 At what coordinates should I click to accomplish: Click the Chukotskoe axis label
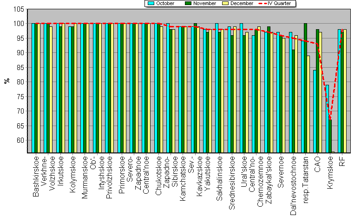coord(158,176)
